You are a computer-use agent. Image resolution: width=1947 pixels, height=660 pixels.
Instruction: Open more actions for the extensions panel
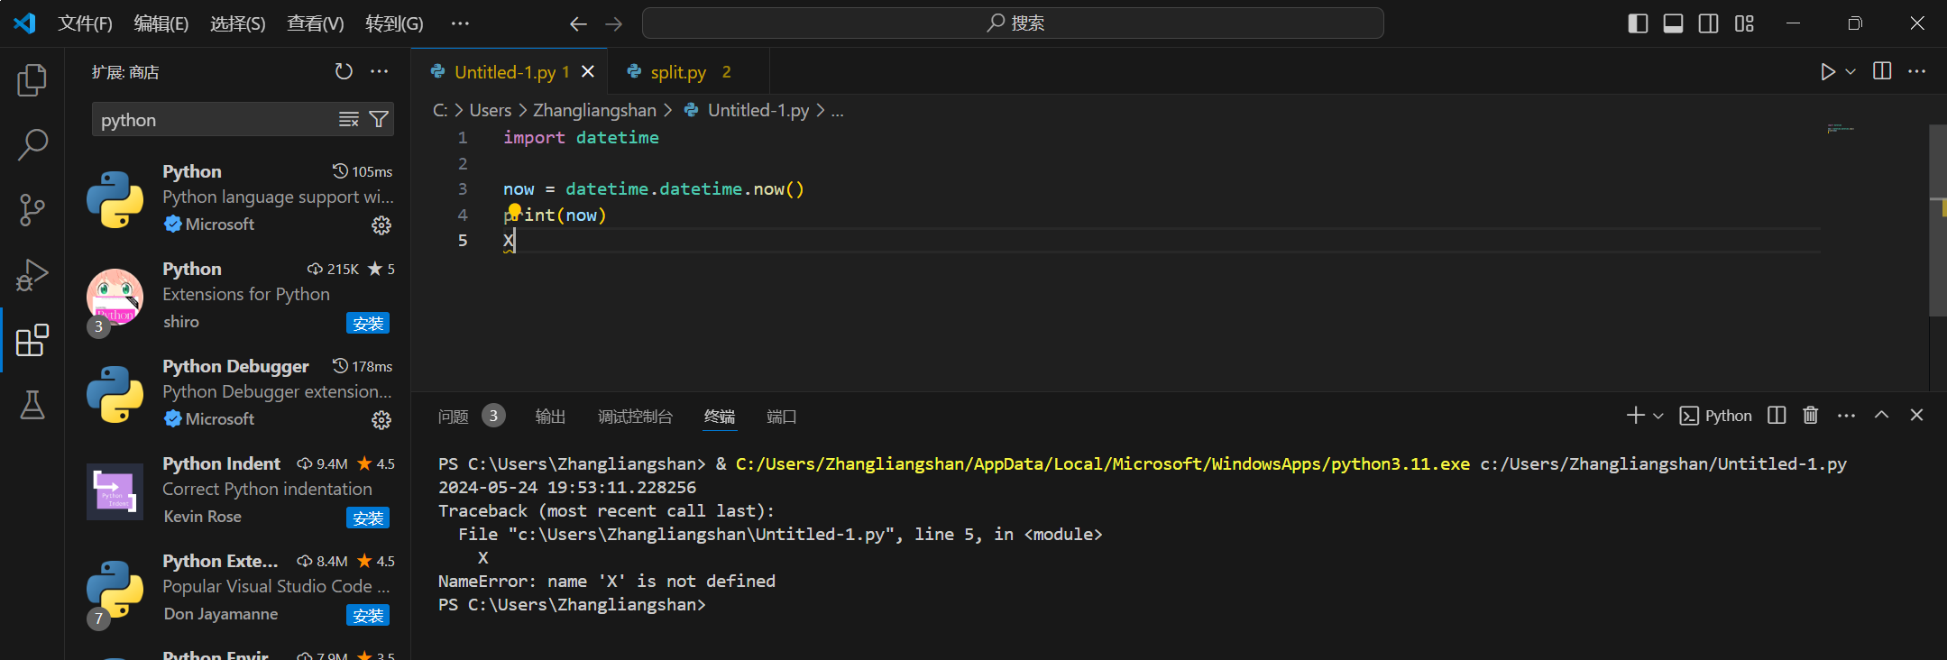(x=380, y=71)
